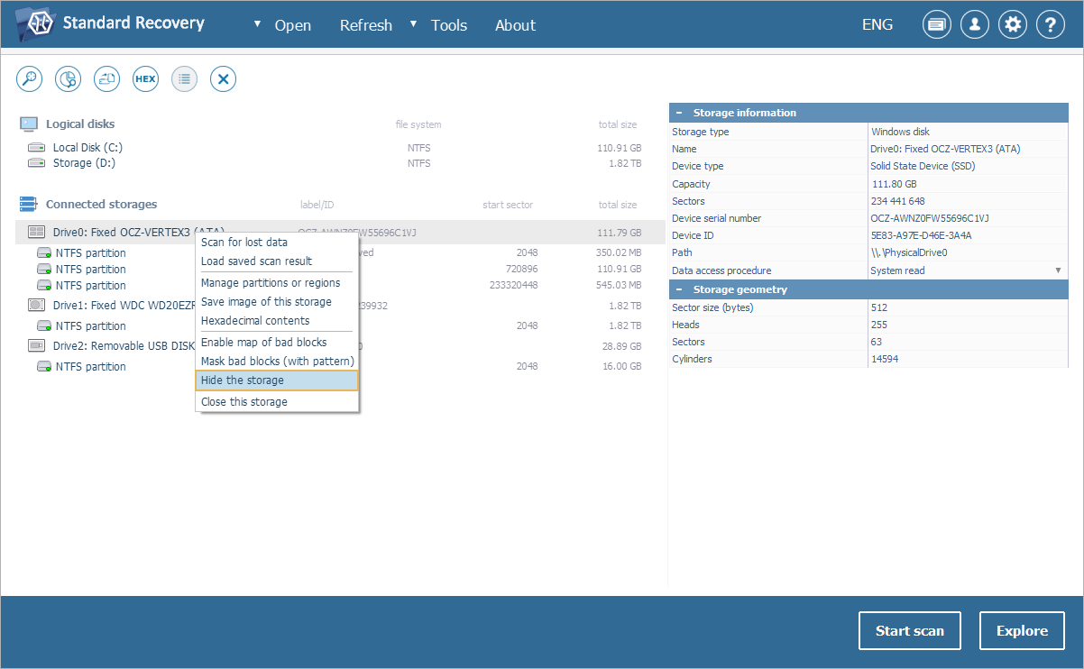The height and width of the screenshot is (669, 1084).
Task: Click the user account icon
Action: click(974, 25)
